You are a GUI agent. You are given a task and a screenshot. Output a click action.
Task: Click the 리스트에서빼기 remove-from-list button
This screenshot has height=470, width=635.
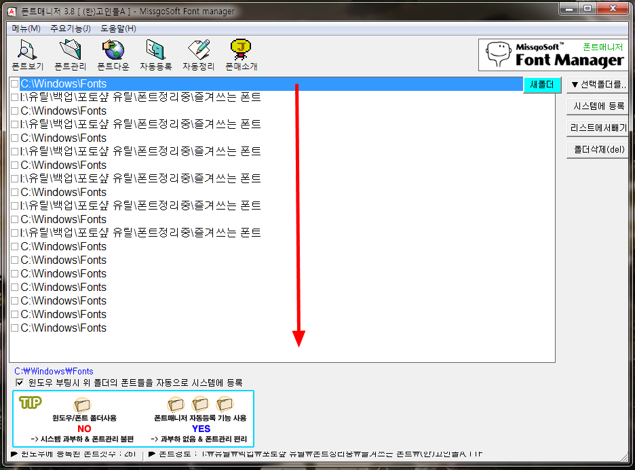coord(598,128)
